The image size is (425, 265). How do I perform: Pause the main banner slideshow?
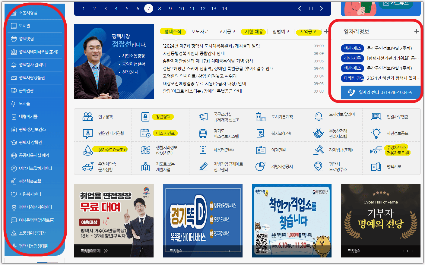tap(310, 8)
